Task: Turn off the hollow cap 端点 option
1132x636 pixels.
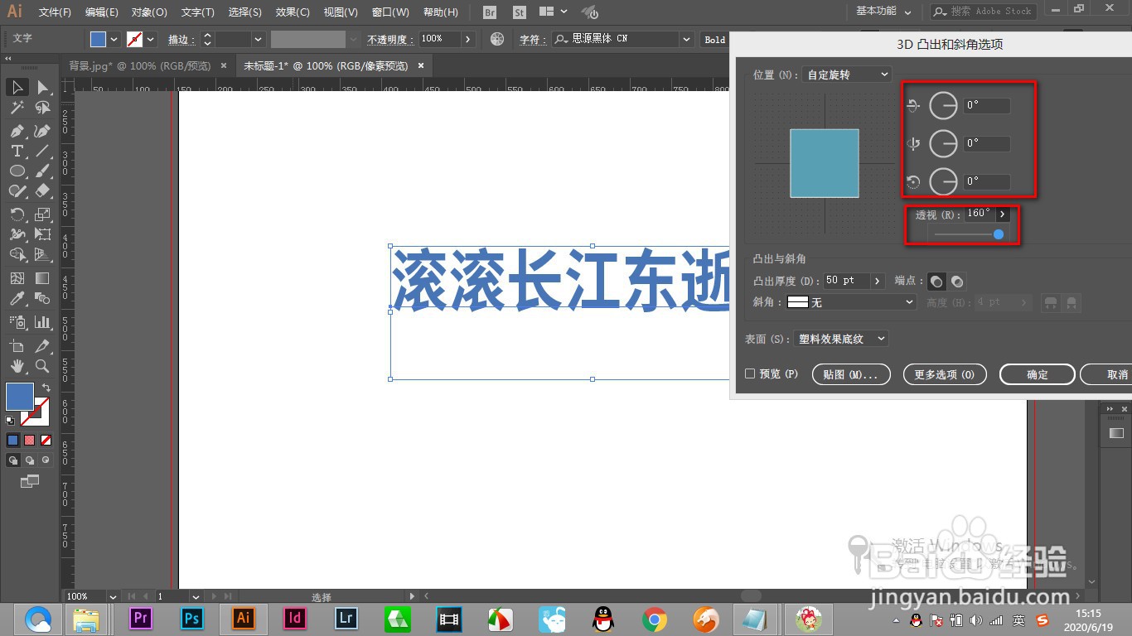Action: pos(957,282)
